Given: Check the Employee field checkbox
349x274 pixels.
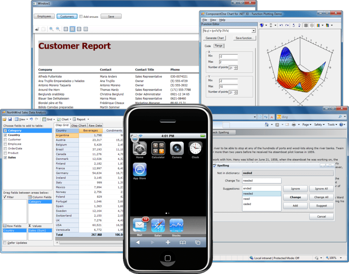Looking at the screenshot, I should coord(5,144).
